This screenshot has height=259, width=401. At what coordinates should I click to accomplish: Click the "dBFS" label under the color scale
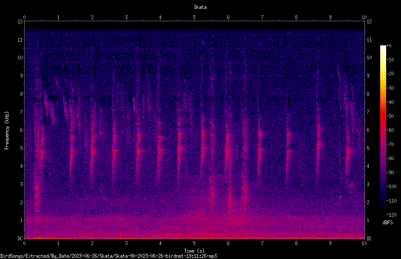[387, 223]
